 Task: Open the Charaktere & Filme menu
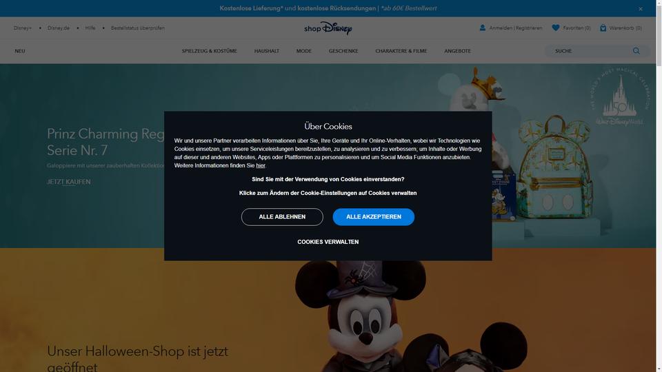(x=401, y=51)
